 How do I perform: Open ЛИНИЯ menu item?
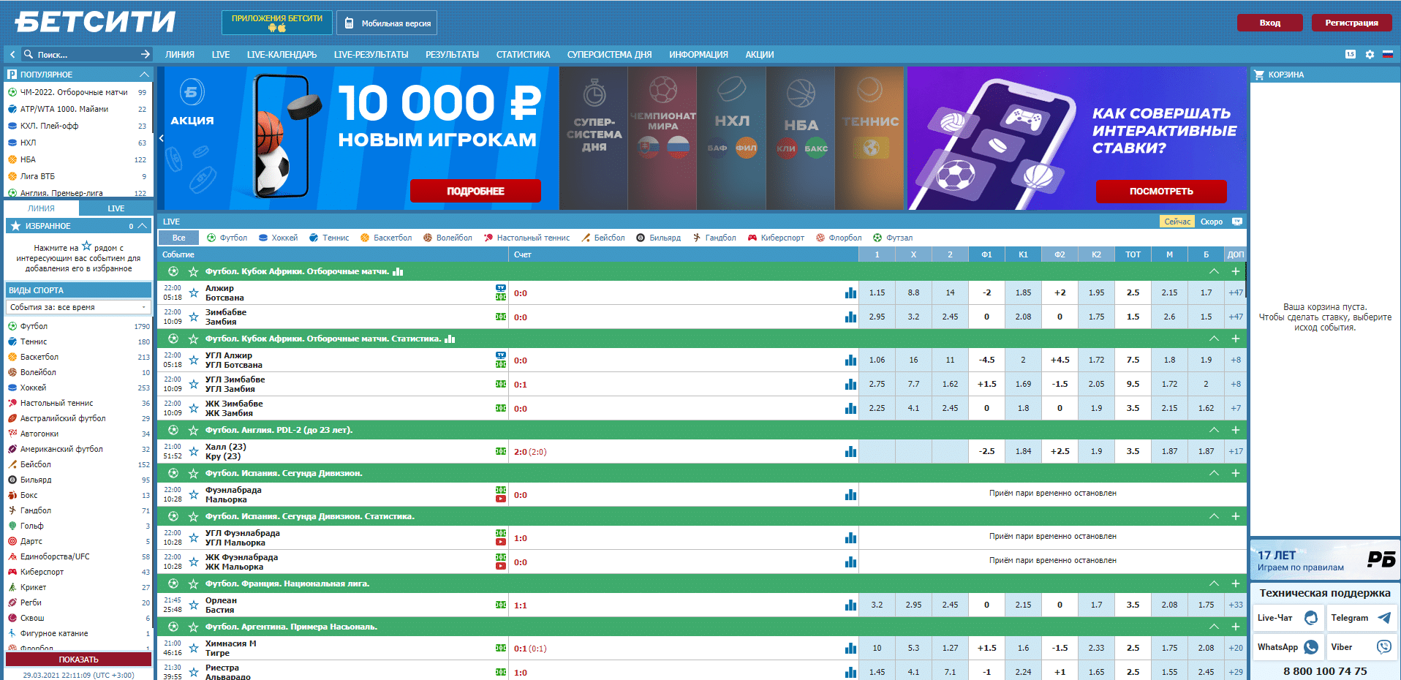pos(180,54)
